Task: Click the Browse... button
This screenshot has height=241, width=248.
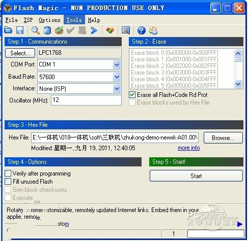Action: [x=223, y=138]
